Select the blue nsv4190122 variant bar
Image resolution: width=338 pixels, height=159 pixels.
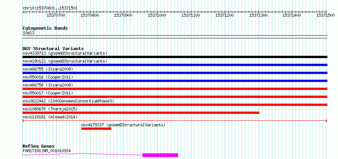[175, 65]
